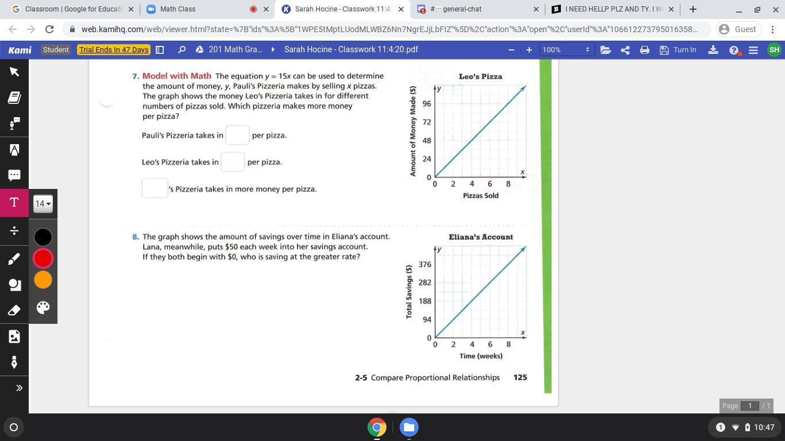This screenshot has height=441, width=785.
Task: Open the SH profile avatar
Action: (774, 50)
